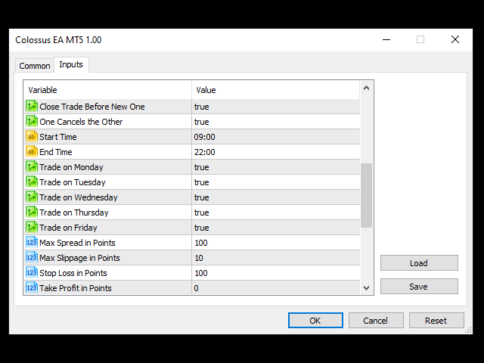Click the bool icon beside One Cancels the Other
484x363 pixels.
coord(32,122)
